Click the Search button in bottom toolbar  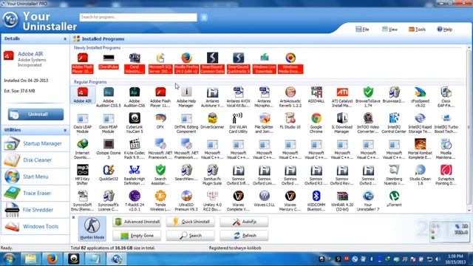tap(191, 236)
